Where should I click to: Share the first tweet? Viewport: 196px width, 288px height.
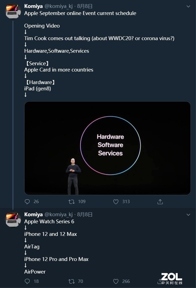(x=160, y=202)
